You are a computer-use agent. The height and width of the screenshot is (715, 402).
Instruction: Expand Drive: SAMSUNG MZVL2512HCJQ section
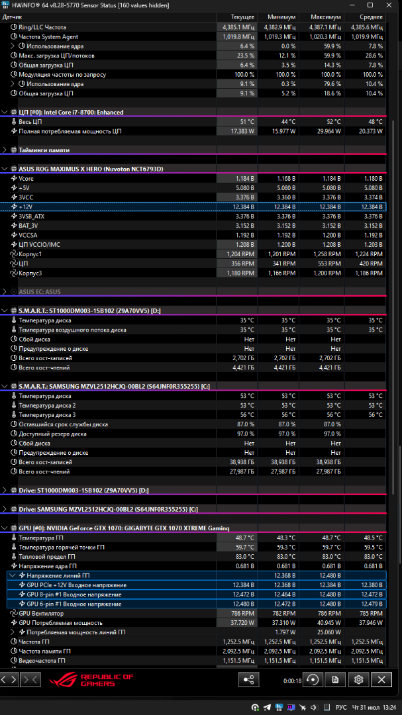click(4, 509)
